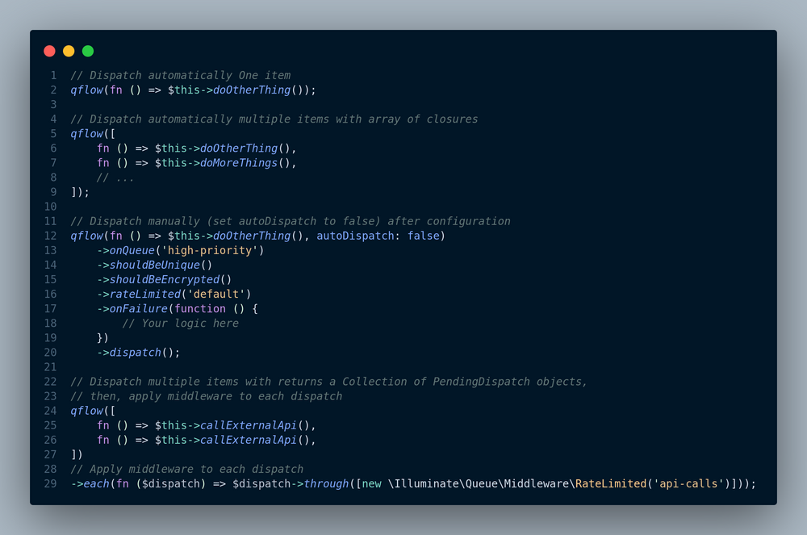The height and width of the screenshot is (535, 807).
Task: Click the green maximize window button
Action: click(88, 51)
